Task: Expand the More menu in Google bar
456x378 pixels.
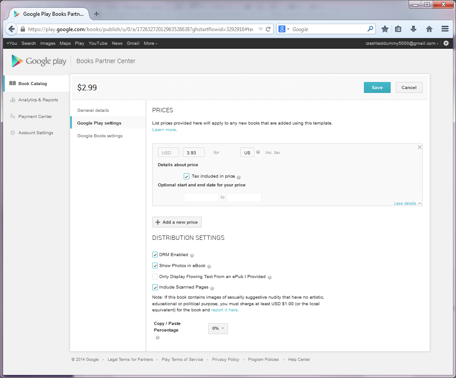Action: click(x=150, y=43)
